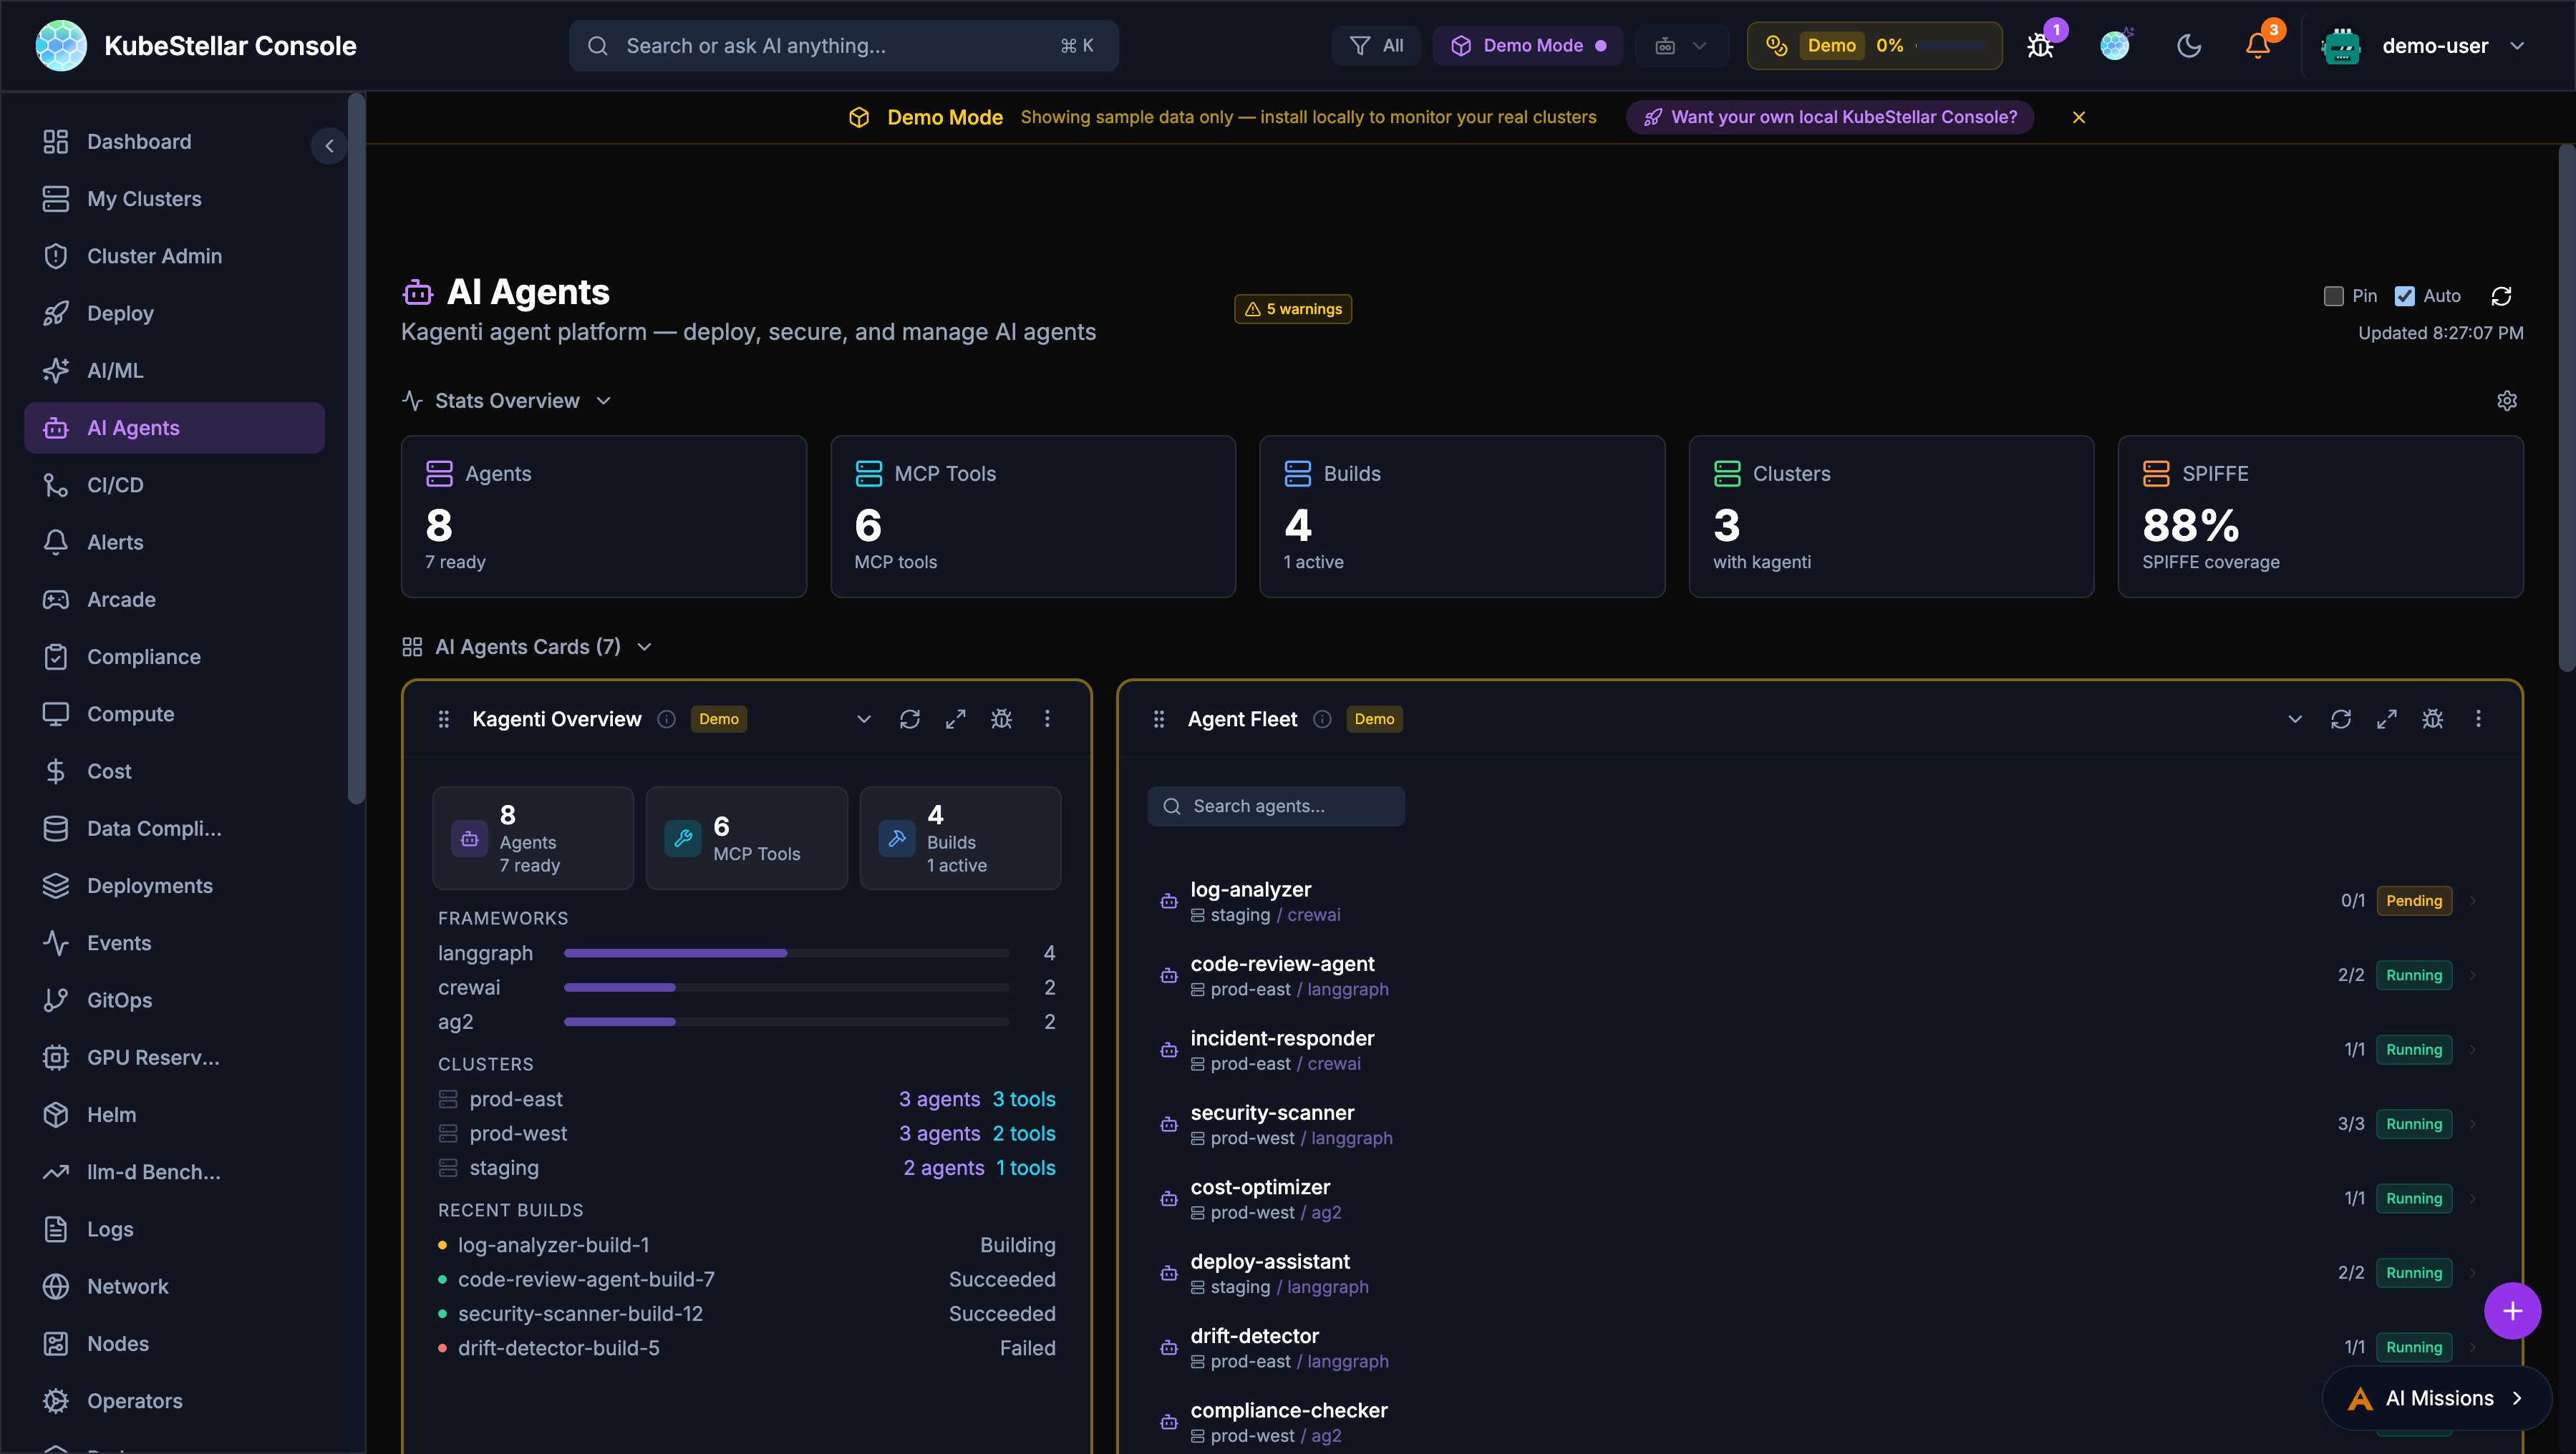The width and height of the screenshot is (2576, 1454).
Task: Open debug view on the Agent Fleet card
Action: [x=2433, y=718]
